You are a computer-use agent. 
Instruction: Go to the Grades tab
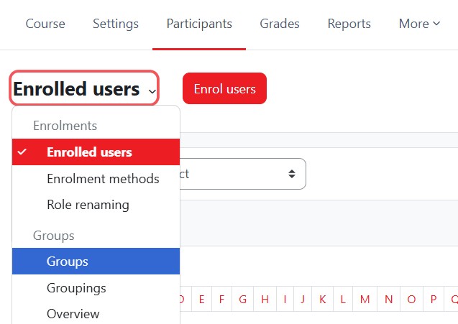click(x=280, y=24)
